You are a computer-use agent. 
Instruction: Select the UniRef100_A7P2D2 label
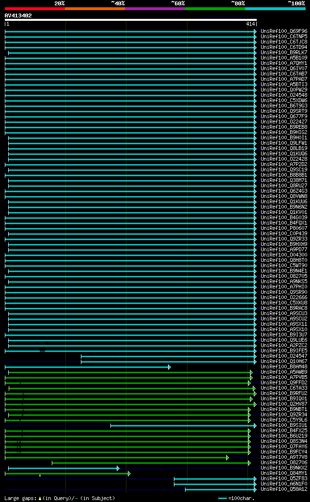(x=284, y=164)
